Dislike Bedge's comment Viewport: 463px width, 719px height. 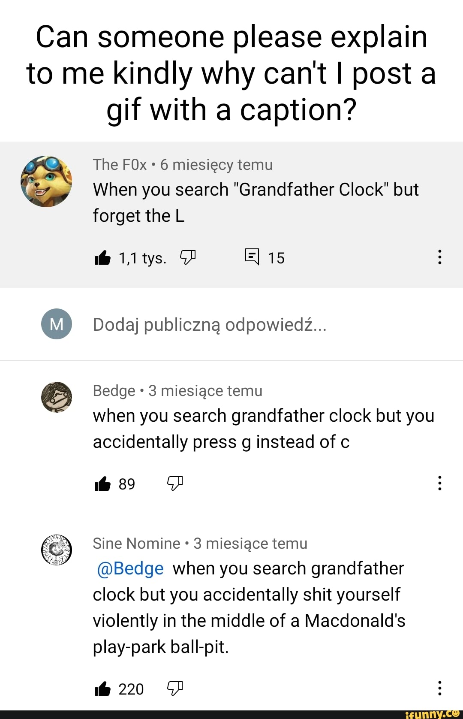point(175,483)
